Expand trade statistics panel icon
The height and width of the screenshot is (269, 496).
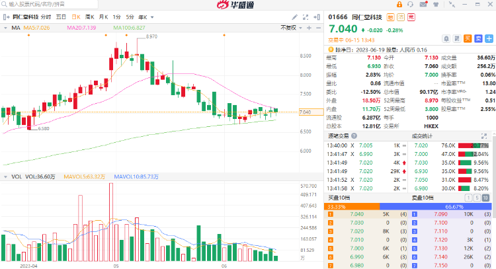click(484, 136)
